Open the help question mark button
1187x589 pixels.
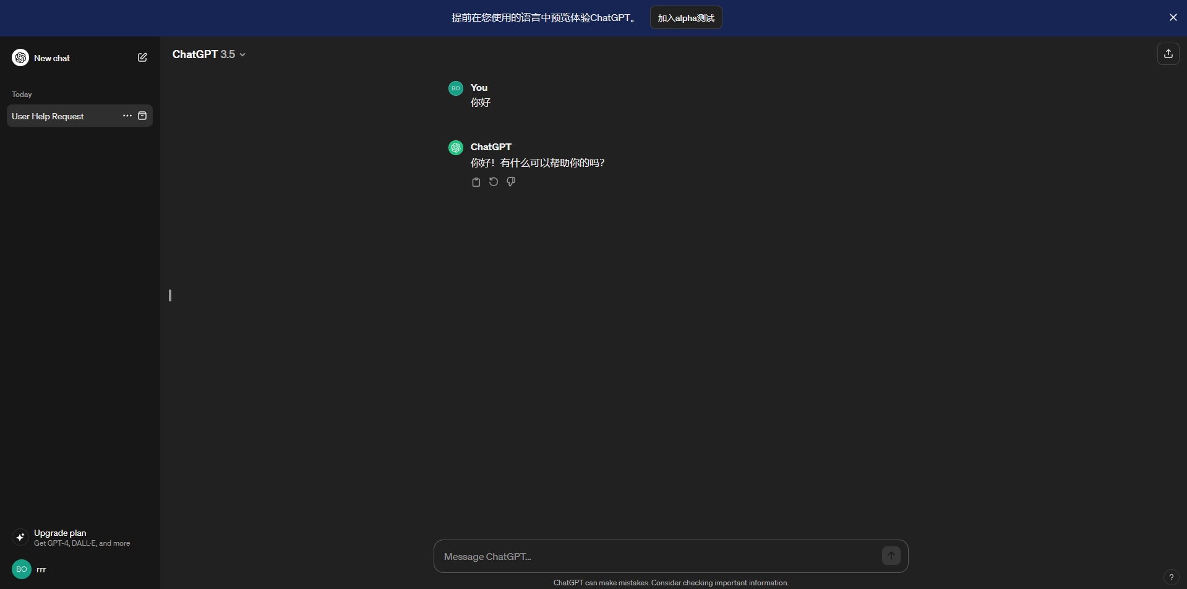point(1171,577)
